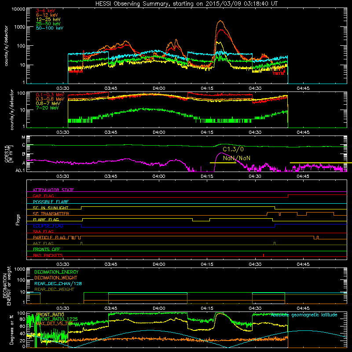
Task: Select the NaN/NaN annotation in GOES panel
Action: (237, 158)
